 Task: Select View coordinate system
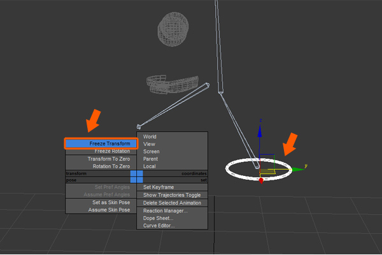172,144
